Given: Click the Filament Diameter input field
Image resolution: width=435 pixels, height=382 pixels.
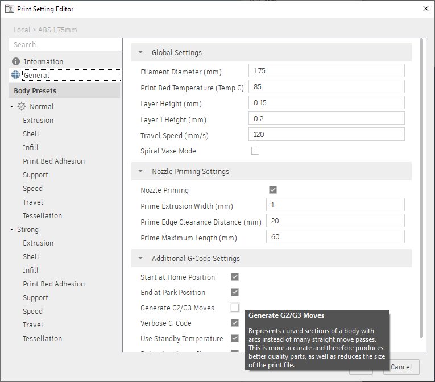Looking at the screenshot, I should point(326,71).
